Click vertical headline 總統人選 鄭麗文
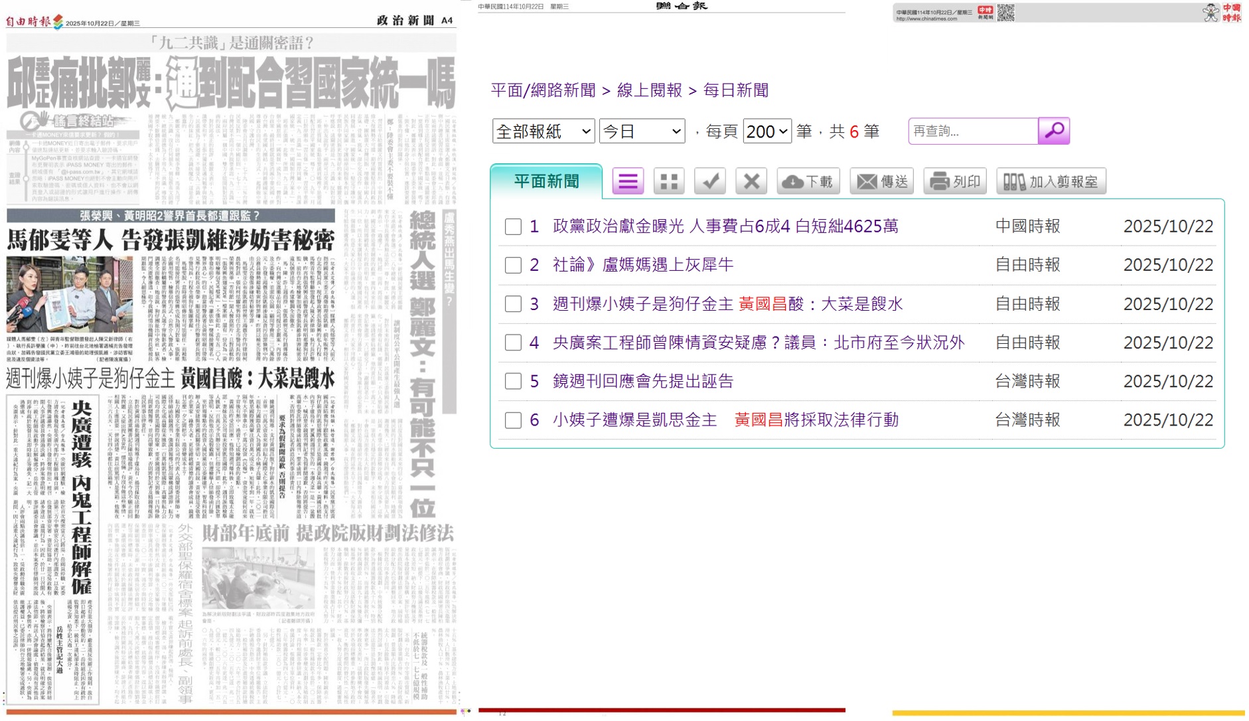The image size is (1249, 721). click(x=422, y=364)
